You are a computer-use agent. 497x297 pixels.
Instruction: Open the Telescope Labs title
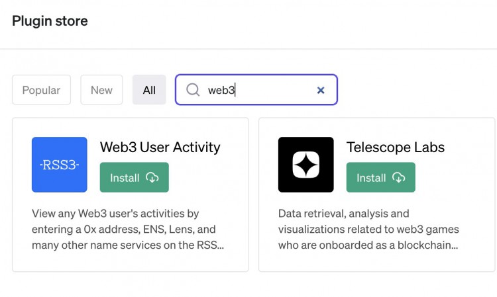395,147
